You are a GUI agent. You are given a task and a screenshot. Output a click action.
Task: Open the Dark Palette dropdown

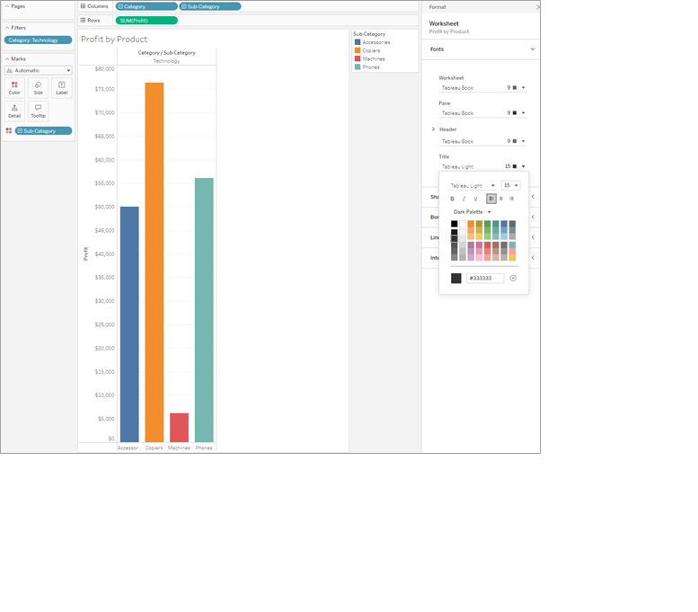click(x=472, y=212)
